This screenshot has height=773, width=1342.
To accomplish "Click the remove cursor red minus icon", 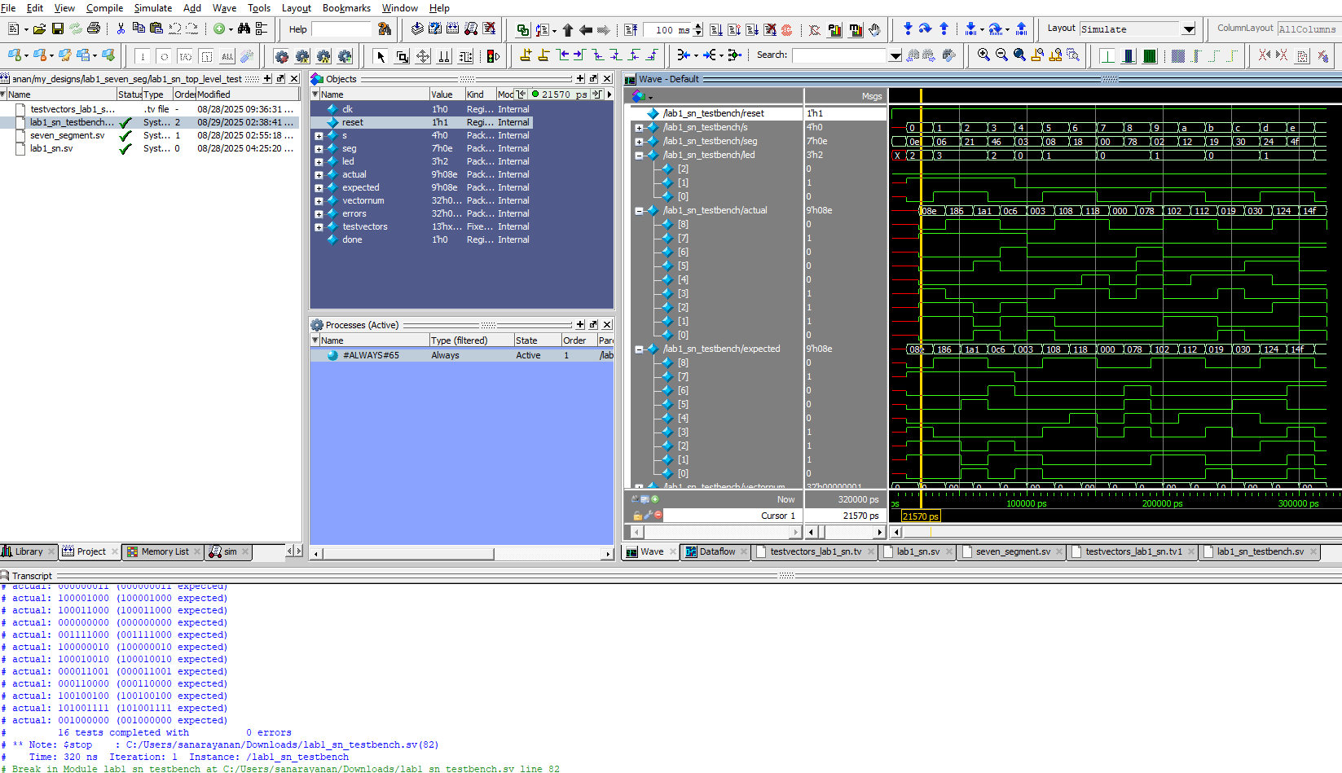I will pos(658,516).
